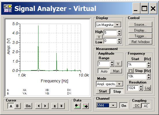Viewport: 159px width, 115px height.
Task: Open the Lin Magnitude display dropdown
Action: (117, 25)
